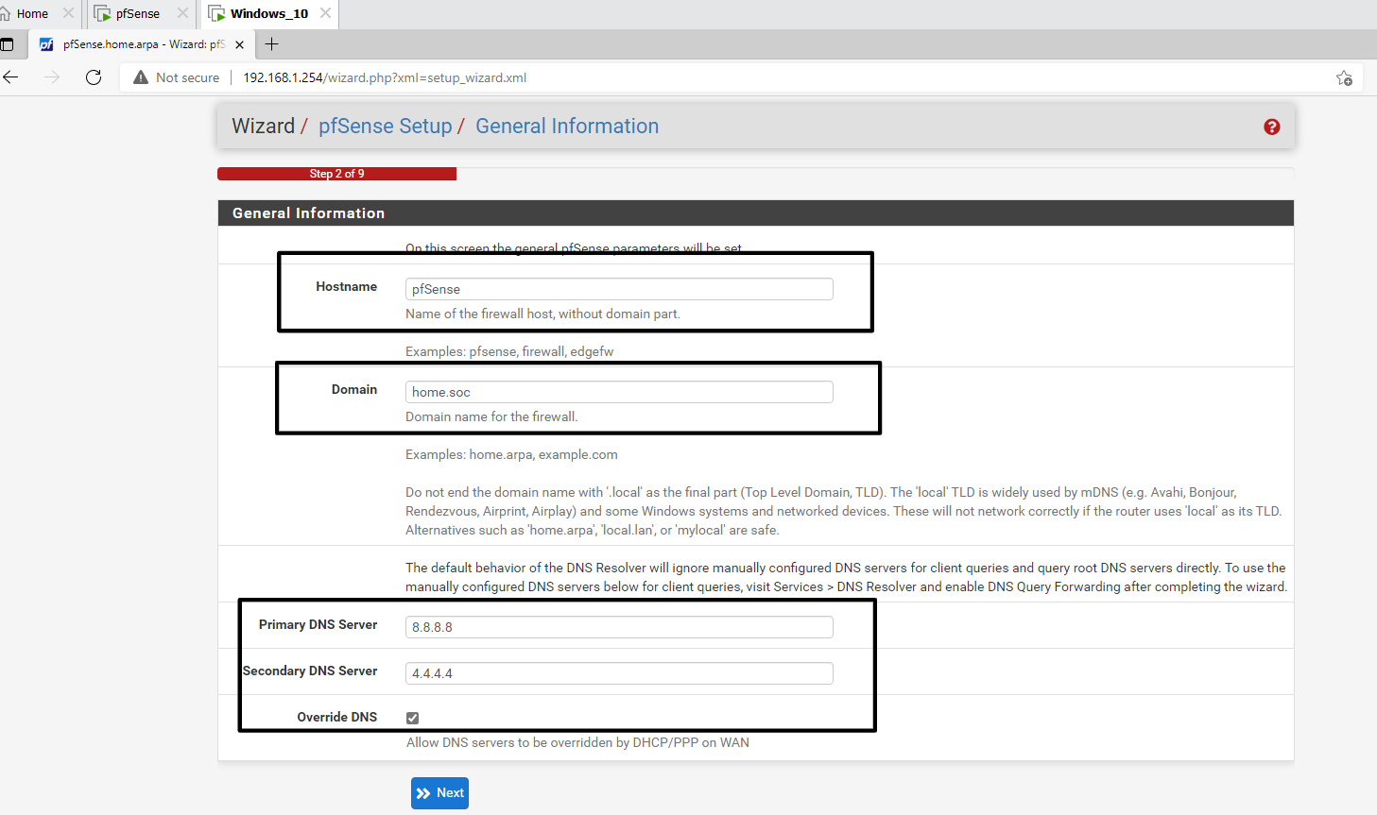Click 'Examples: home.arpa, example.com' text
The image size is (1377, 815).
click(x=511, y=454)
